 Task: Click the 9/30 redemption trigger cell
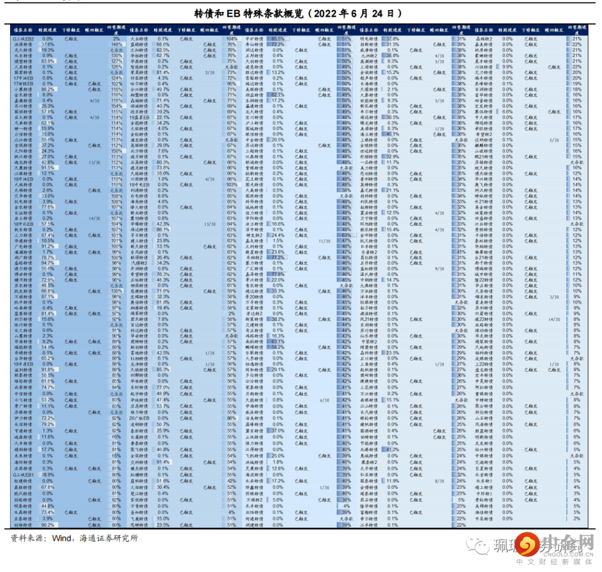tap(440, 269)
